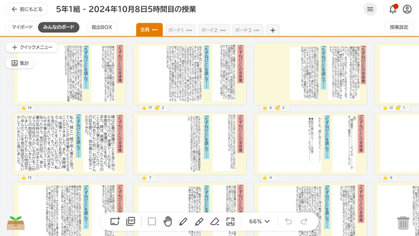Open the sprout box material icon
Screen dimensions: 419x236
click(x=15, y=223)
